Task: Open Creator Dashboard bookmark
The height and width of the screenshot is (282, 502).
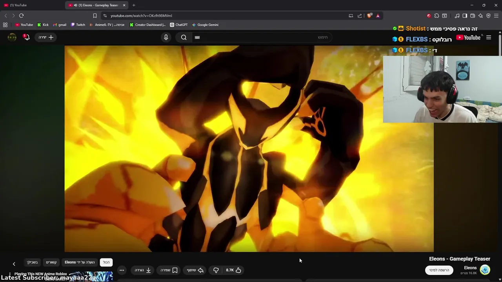Action: click(x=148, y=25)
